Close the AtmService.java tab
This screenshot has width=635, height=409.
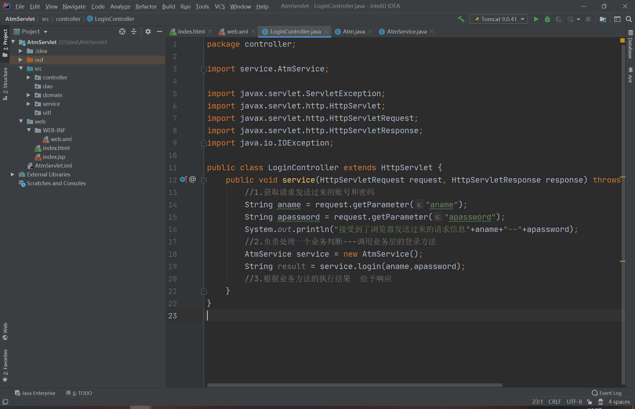coord(432,31)
